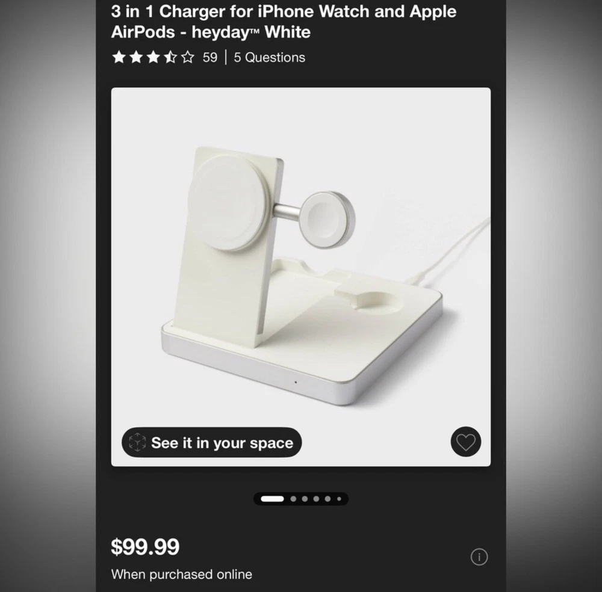Jump to the second carousel image dot
The image size is (602, 592).
[x=293, y=499]
